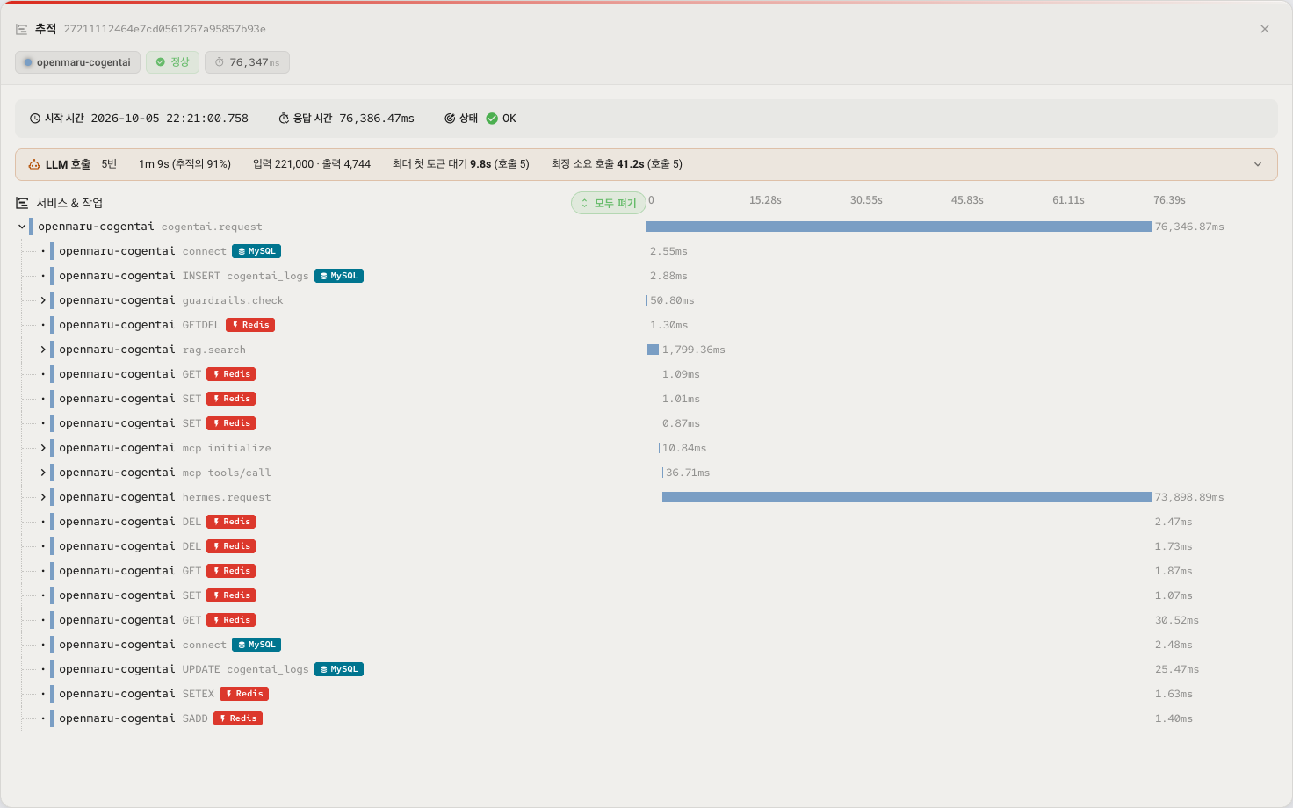Image resolution: width=1293 pixels, height=808 pixels.
Task: Click the hermes.request timeline bar
Action: (x=907, y=497)
